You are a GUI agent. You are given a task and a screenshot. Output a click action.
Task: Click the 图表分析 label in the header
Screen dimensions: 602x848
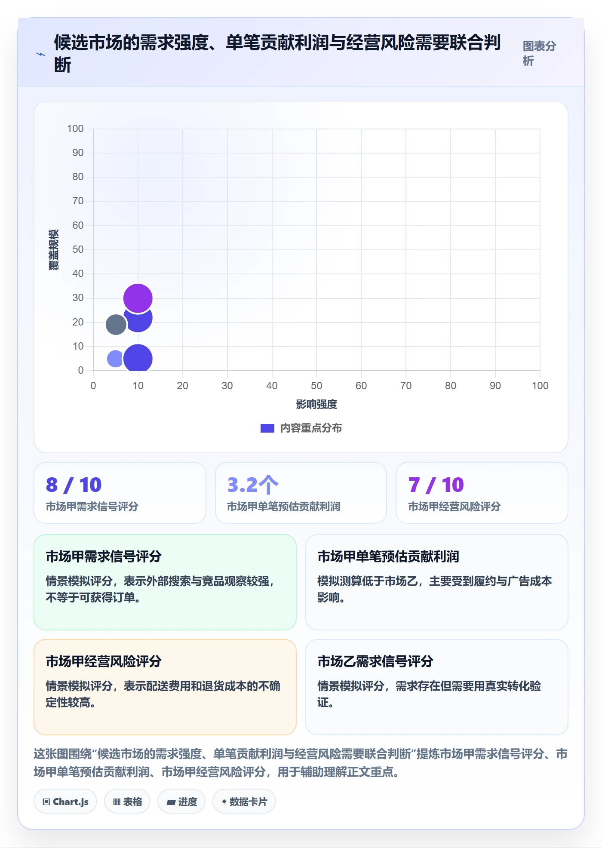coord(539,53)
